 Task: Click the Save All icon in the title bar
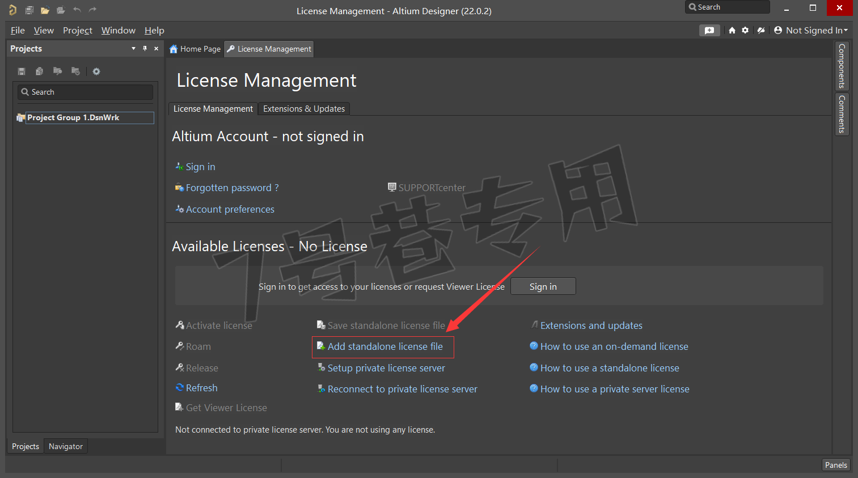point(29,10)
